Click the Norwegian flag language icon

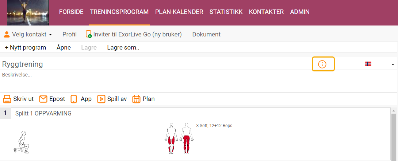pyautogui.click(x=368, y=64)
